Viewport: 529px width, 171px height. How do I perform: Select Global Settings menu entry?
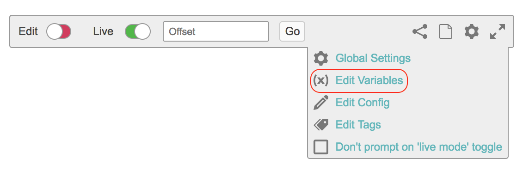point(373,58)
